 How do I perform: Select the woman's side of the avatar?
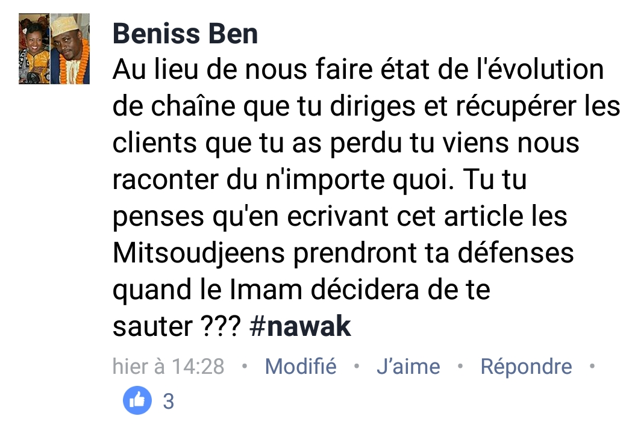(34, 49)
